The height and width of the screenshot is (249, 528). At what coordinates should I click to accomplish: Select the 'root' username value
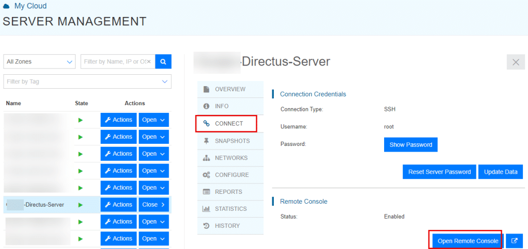pyautogui.click(x=389, y=127)
